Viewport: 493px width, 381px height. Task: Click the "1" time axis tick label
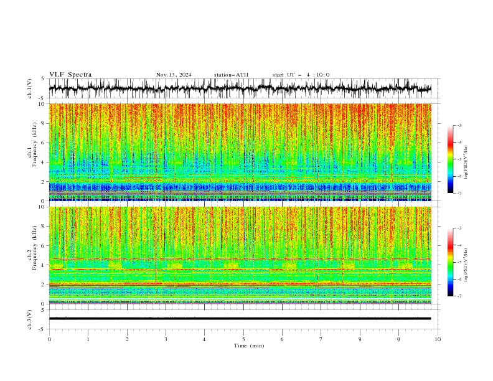point(88,339)
